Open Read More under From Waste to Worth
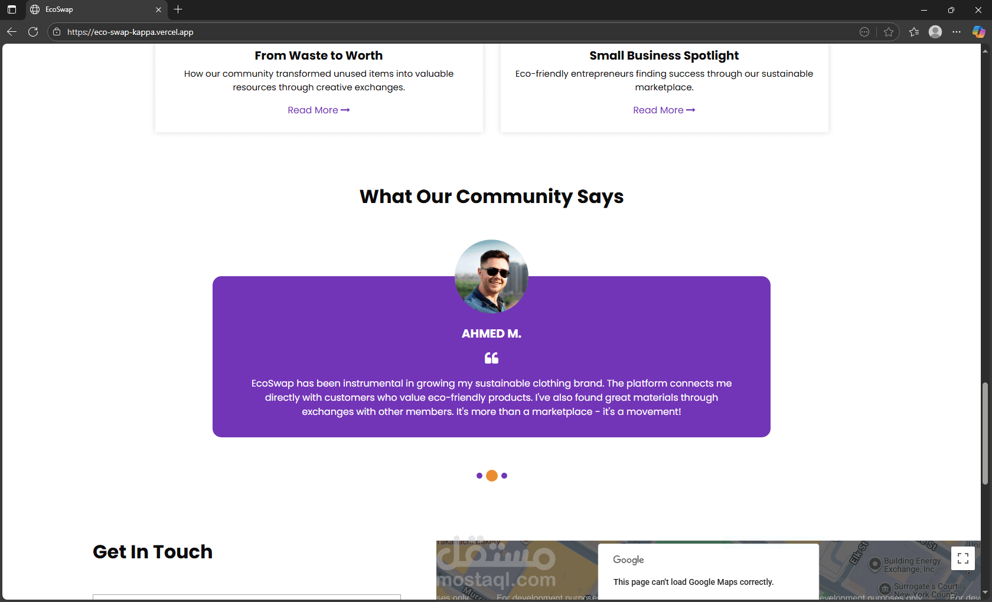Viewport: 992px width, 602px height. tap(319, 110)
